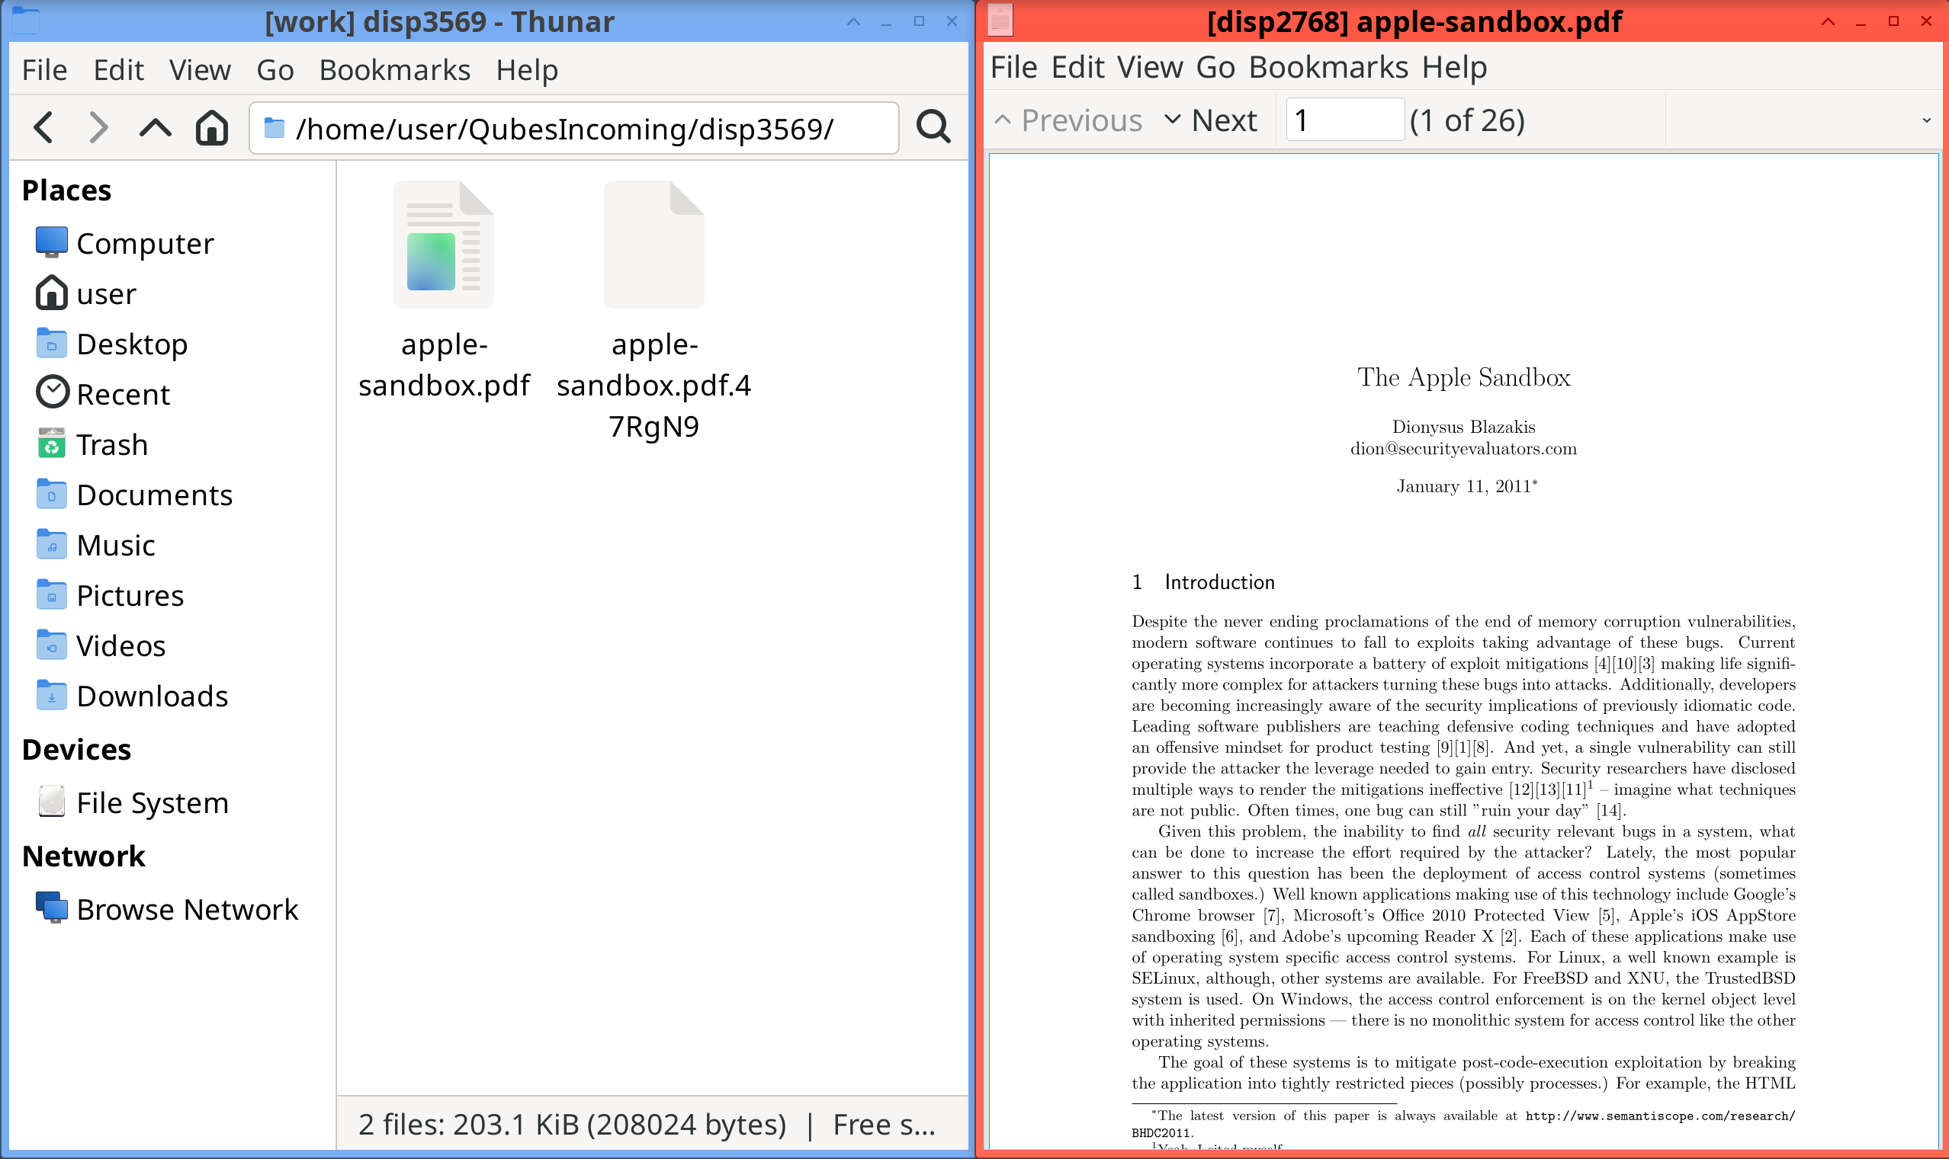
Task: Open the Bookmarks menu in Thunar
Action: [395, 69]
